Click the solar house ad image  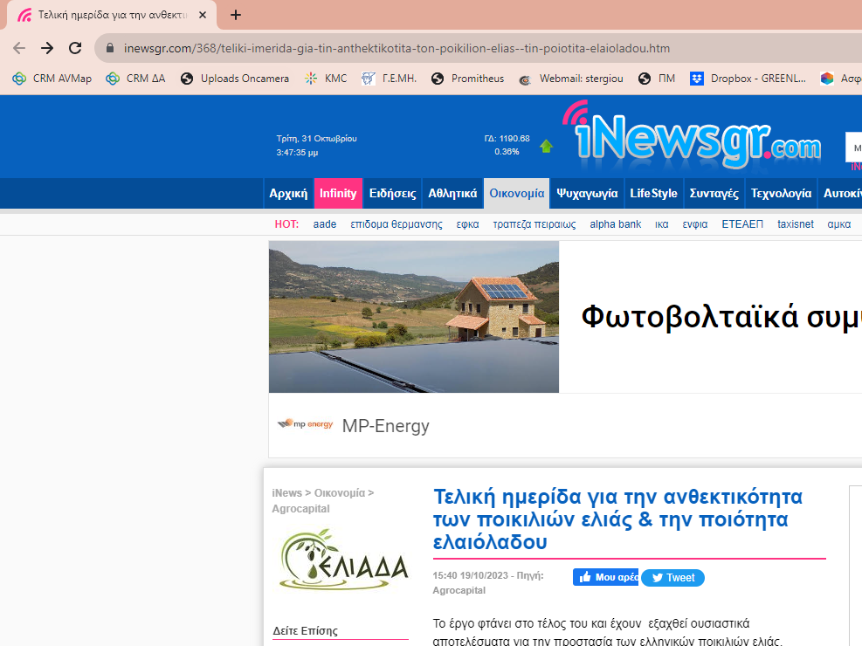coord(413,317)
